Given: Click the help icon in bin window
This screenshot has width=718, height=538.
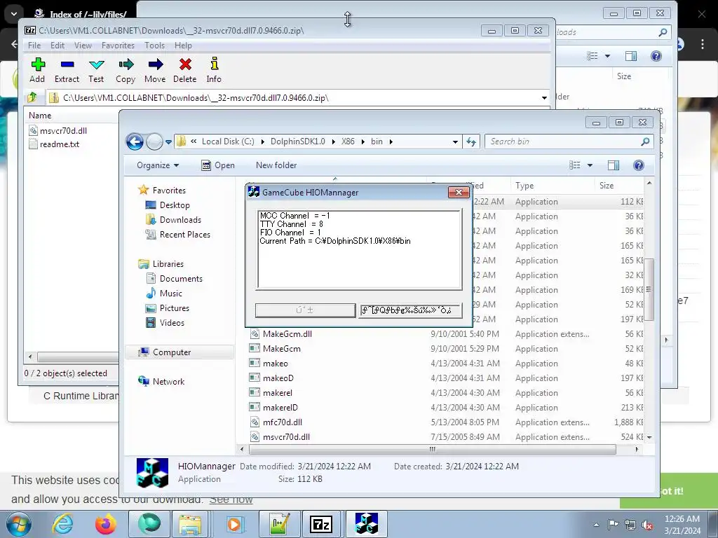Looking at the screenshot, I should tap(639, 165).
